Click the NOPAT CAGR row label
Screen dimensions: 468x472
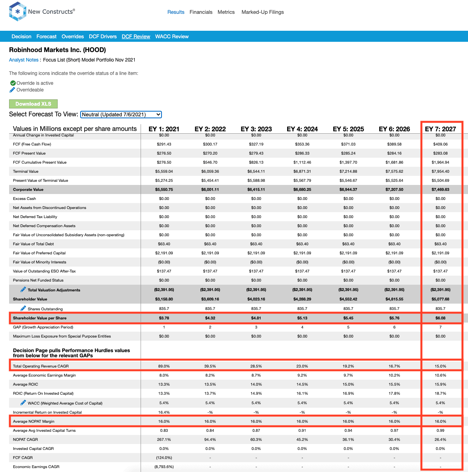[25, 439]
